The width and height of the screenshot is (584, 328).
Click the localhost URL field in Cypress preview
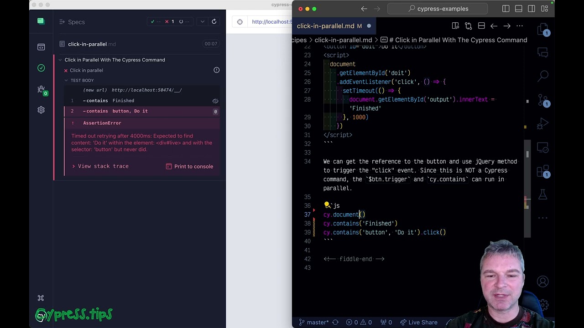point(271,21)
